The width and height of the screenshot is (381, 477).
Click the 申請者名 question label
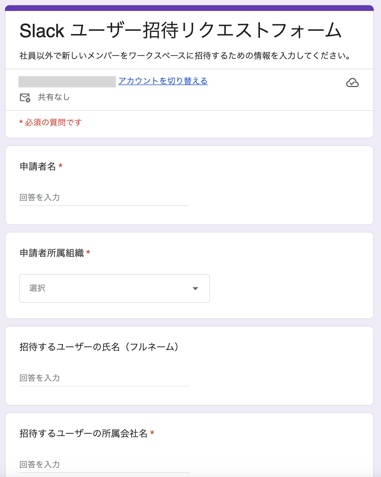[38, 166]
